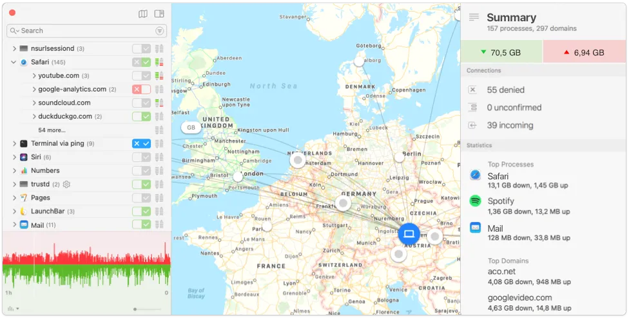Open the gear icon next to trustd
The image size is (629, 320).
(x=66, y=185)
